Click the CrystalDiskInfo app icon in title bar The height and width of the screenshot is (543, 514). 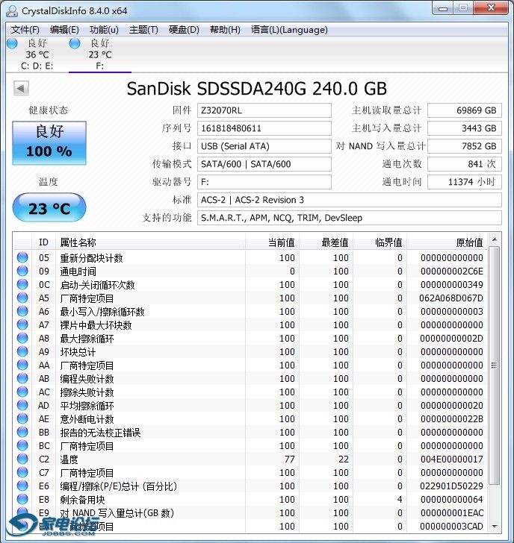tap(12, 10)
